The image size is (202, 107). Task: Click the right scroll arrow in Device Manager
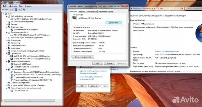[61, 101]
